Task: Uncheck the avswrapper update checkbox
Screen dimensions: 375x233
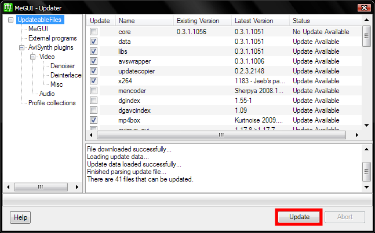Action: tap(93, 61)
